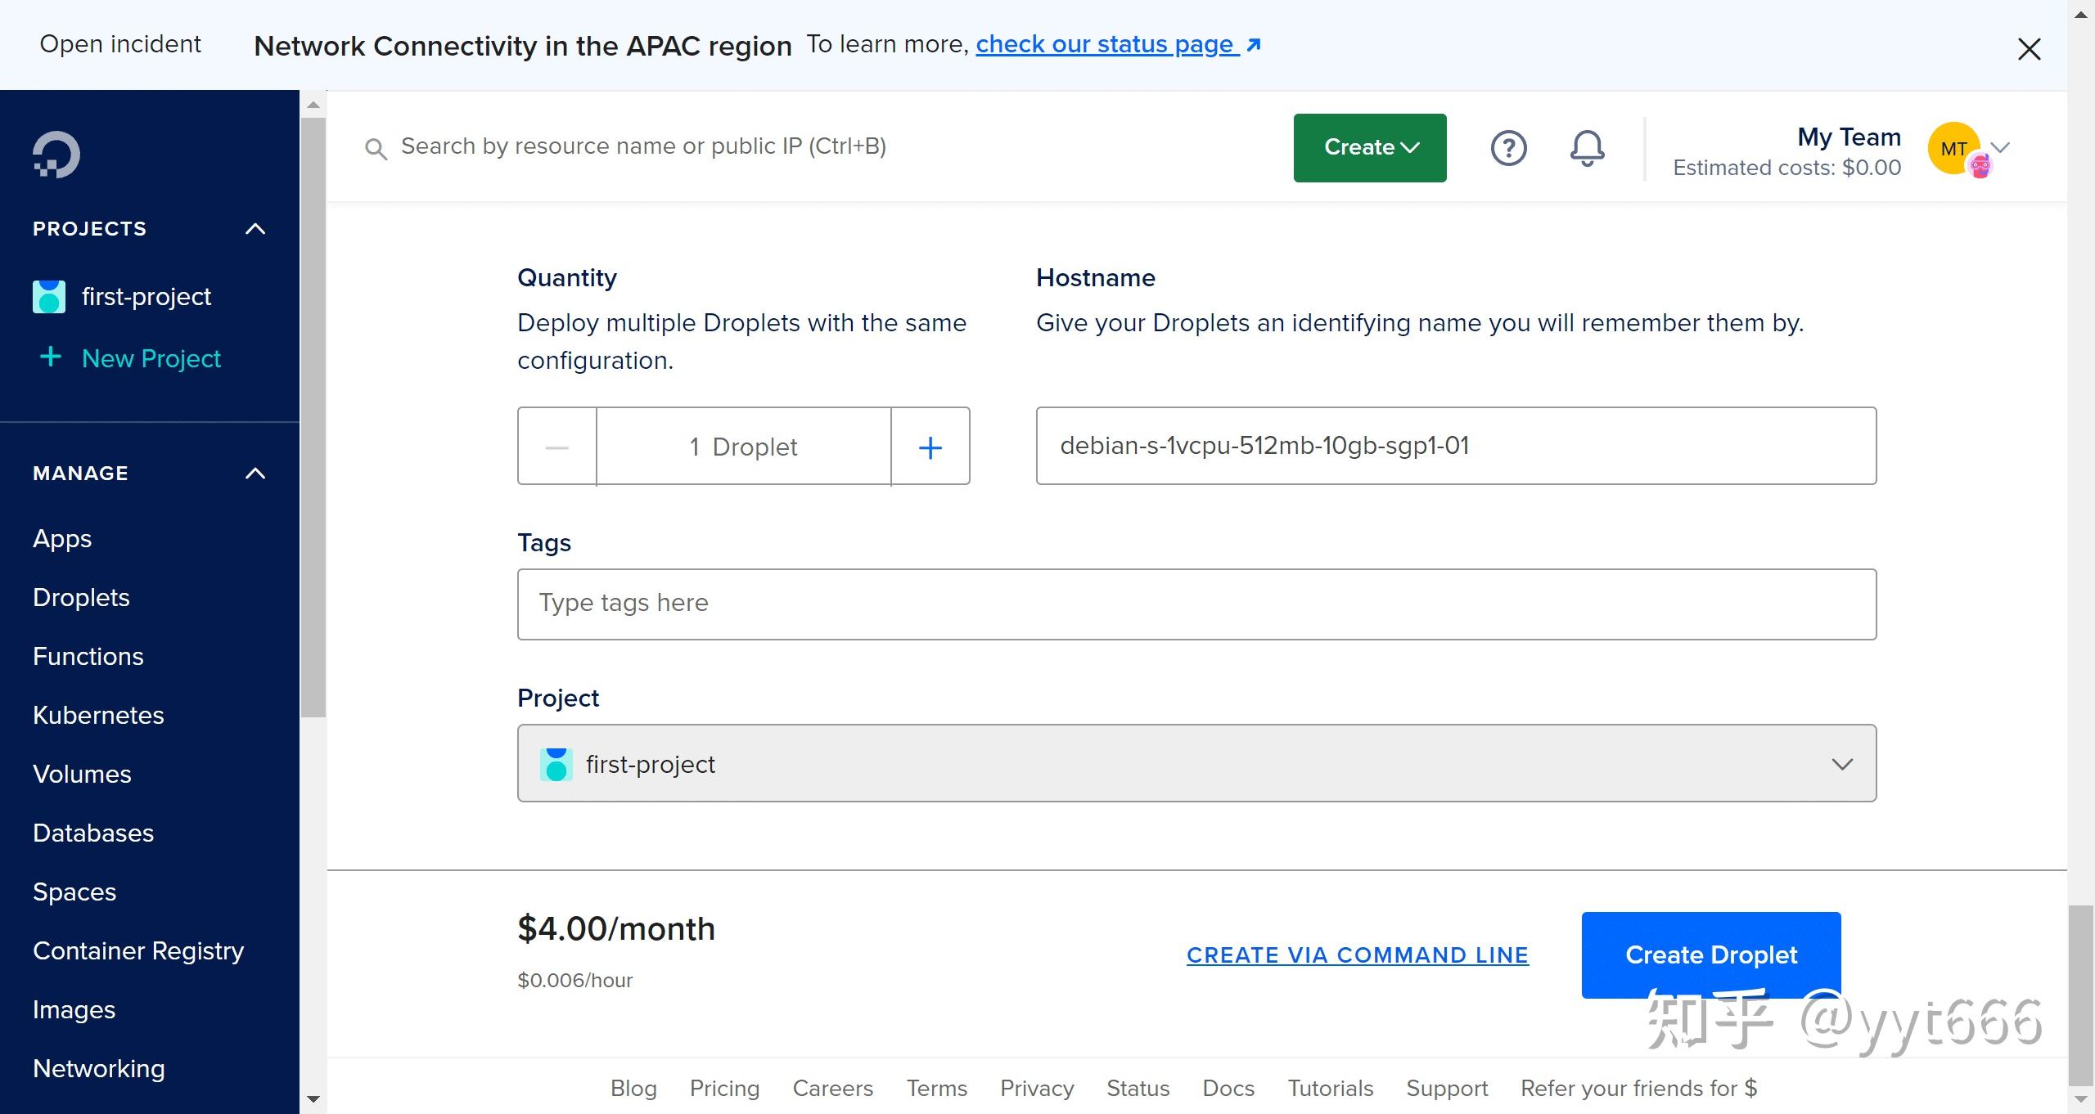Viewport: 2095px width, 1114px height.
Task: Open the green Create dropdown
Action: pyautogui.click(x=1369, y=148)
